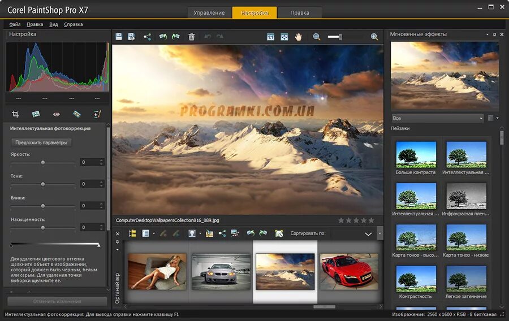Screen dimensions: 509x321
Task: Click the trash Delete icon
Action: point(192,37)
